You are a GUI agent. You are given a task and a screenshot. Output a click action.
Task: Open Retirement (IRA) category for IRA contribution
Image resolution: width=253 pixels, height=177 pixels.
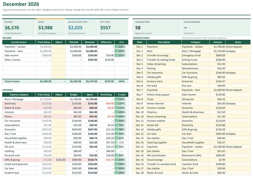[x=195, y=156]
